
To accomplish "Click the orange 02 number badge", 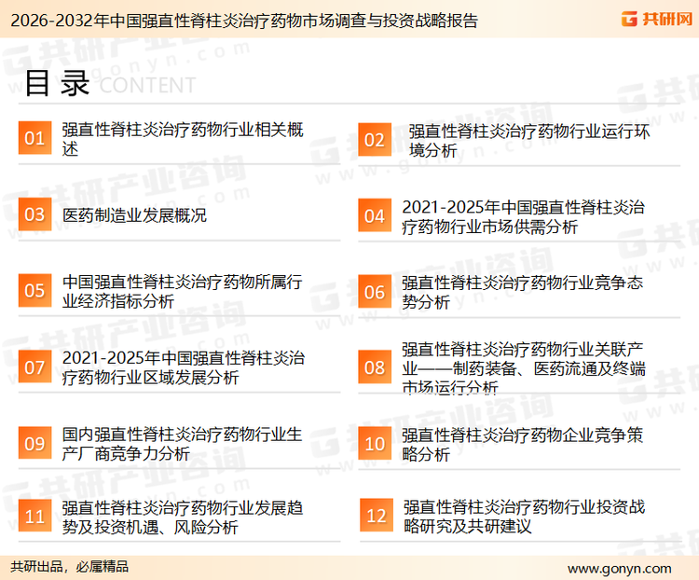I will (x=374, y=140).
